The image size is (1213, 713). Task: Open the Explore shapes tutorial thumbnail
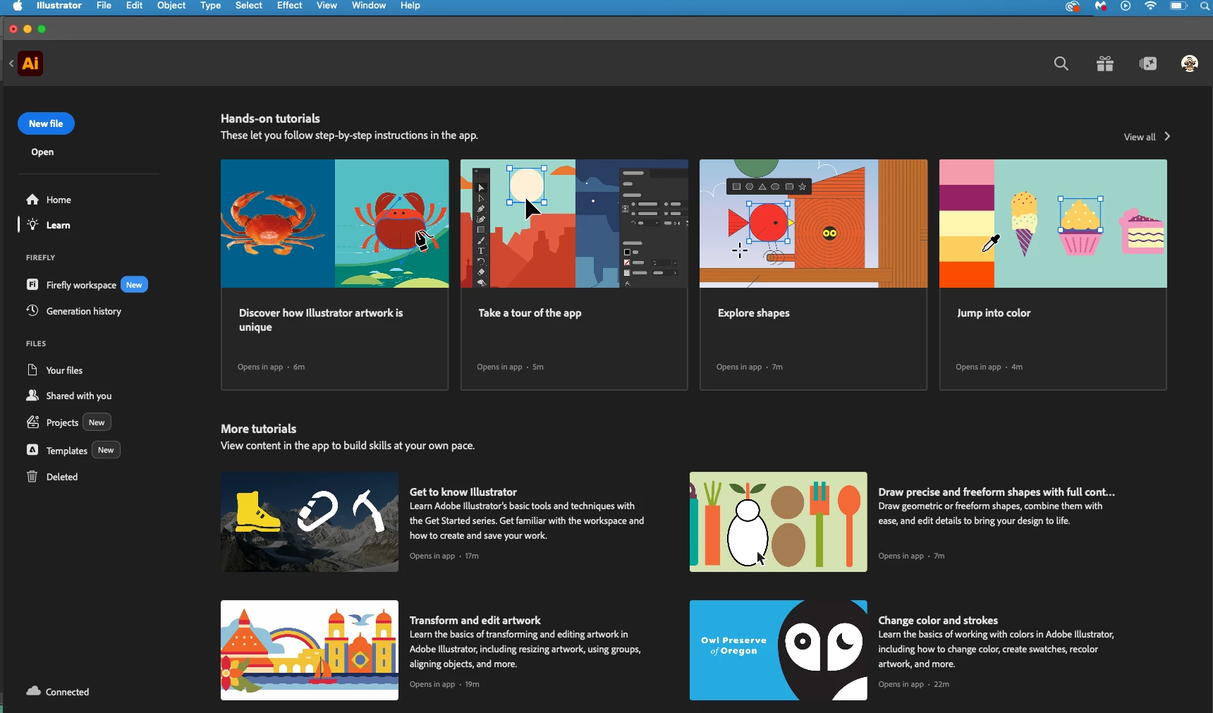click(814, 224)
